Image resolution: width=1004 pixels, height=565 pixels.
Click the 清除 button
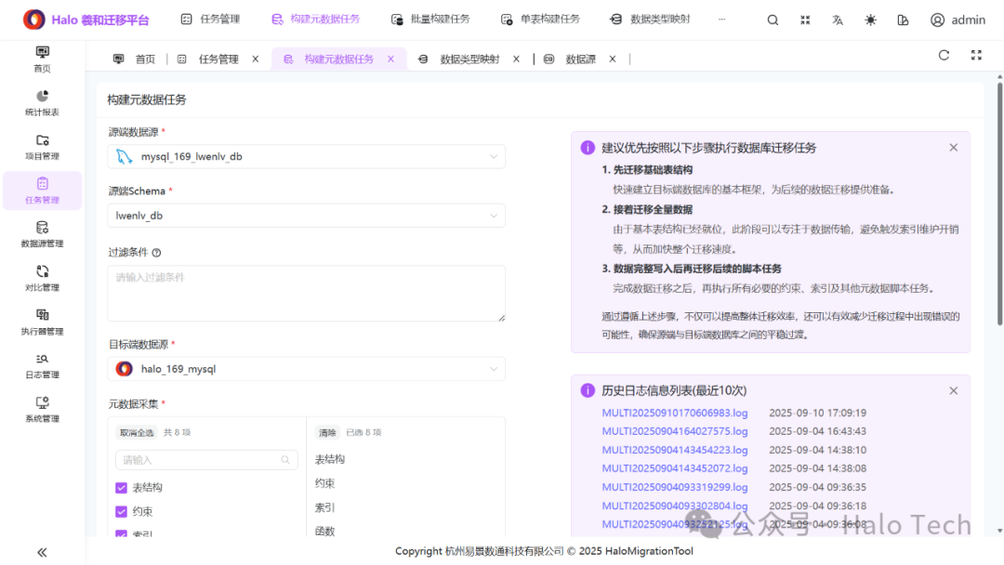(327, 432)
